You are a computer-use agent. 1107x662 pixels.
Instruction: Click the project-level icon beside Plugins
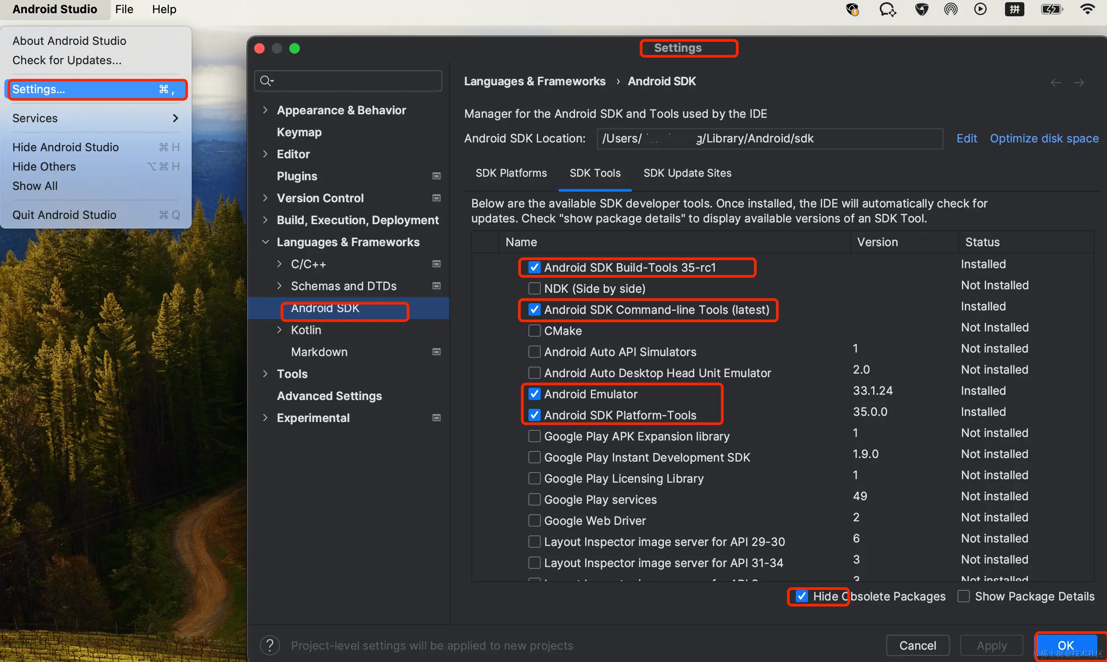tap(437, 176)
